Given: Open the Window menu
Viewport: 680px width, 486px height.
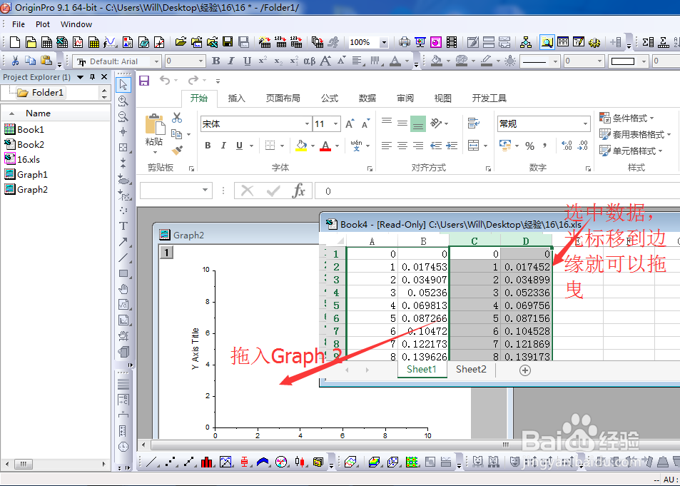Looking at the screenshot, I should [76, 24].
